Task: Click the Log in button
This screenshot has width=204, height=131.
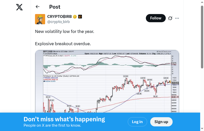Action: [x=137, y=122]
